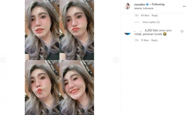The height and width of the screenshot is (115, 187).
Task: View the 15 likes list
Action: pos(145,40)
